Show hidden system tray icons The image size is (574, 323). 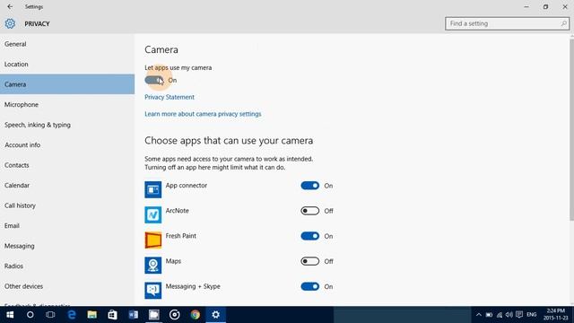478,315
